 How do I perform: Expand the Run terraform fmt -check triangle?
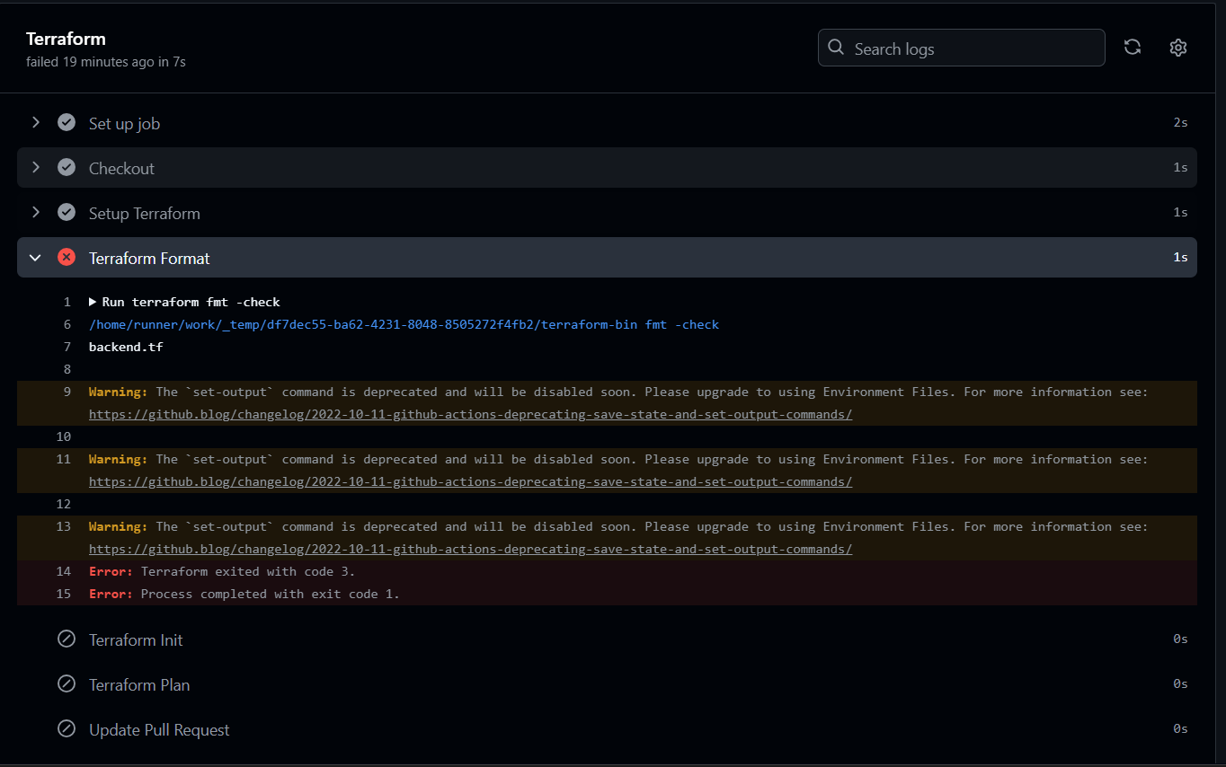(x=93, y=302)
